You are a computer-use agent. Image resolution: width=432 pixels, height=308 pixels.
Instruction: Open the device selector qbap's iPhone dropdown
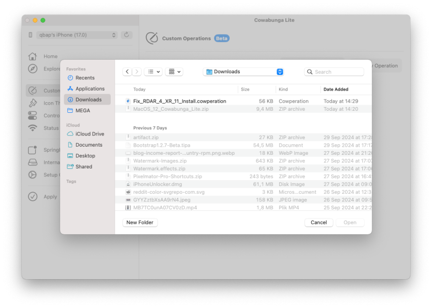(x=77, y=35)
